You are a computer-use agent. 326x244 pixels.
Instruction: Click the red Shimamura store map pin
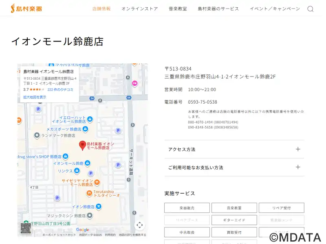(x=82, y=146)
